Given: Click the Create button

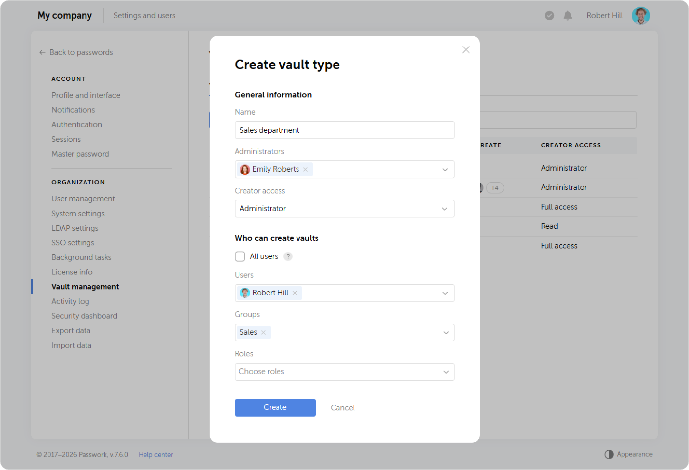Looking at the screenshot, I should tap(275, 407).
